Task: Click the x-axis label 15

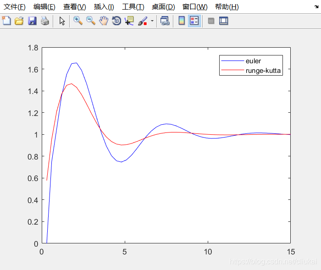Action: coord(291,252)
